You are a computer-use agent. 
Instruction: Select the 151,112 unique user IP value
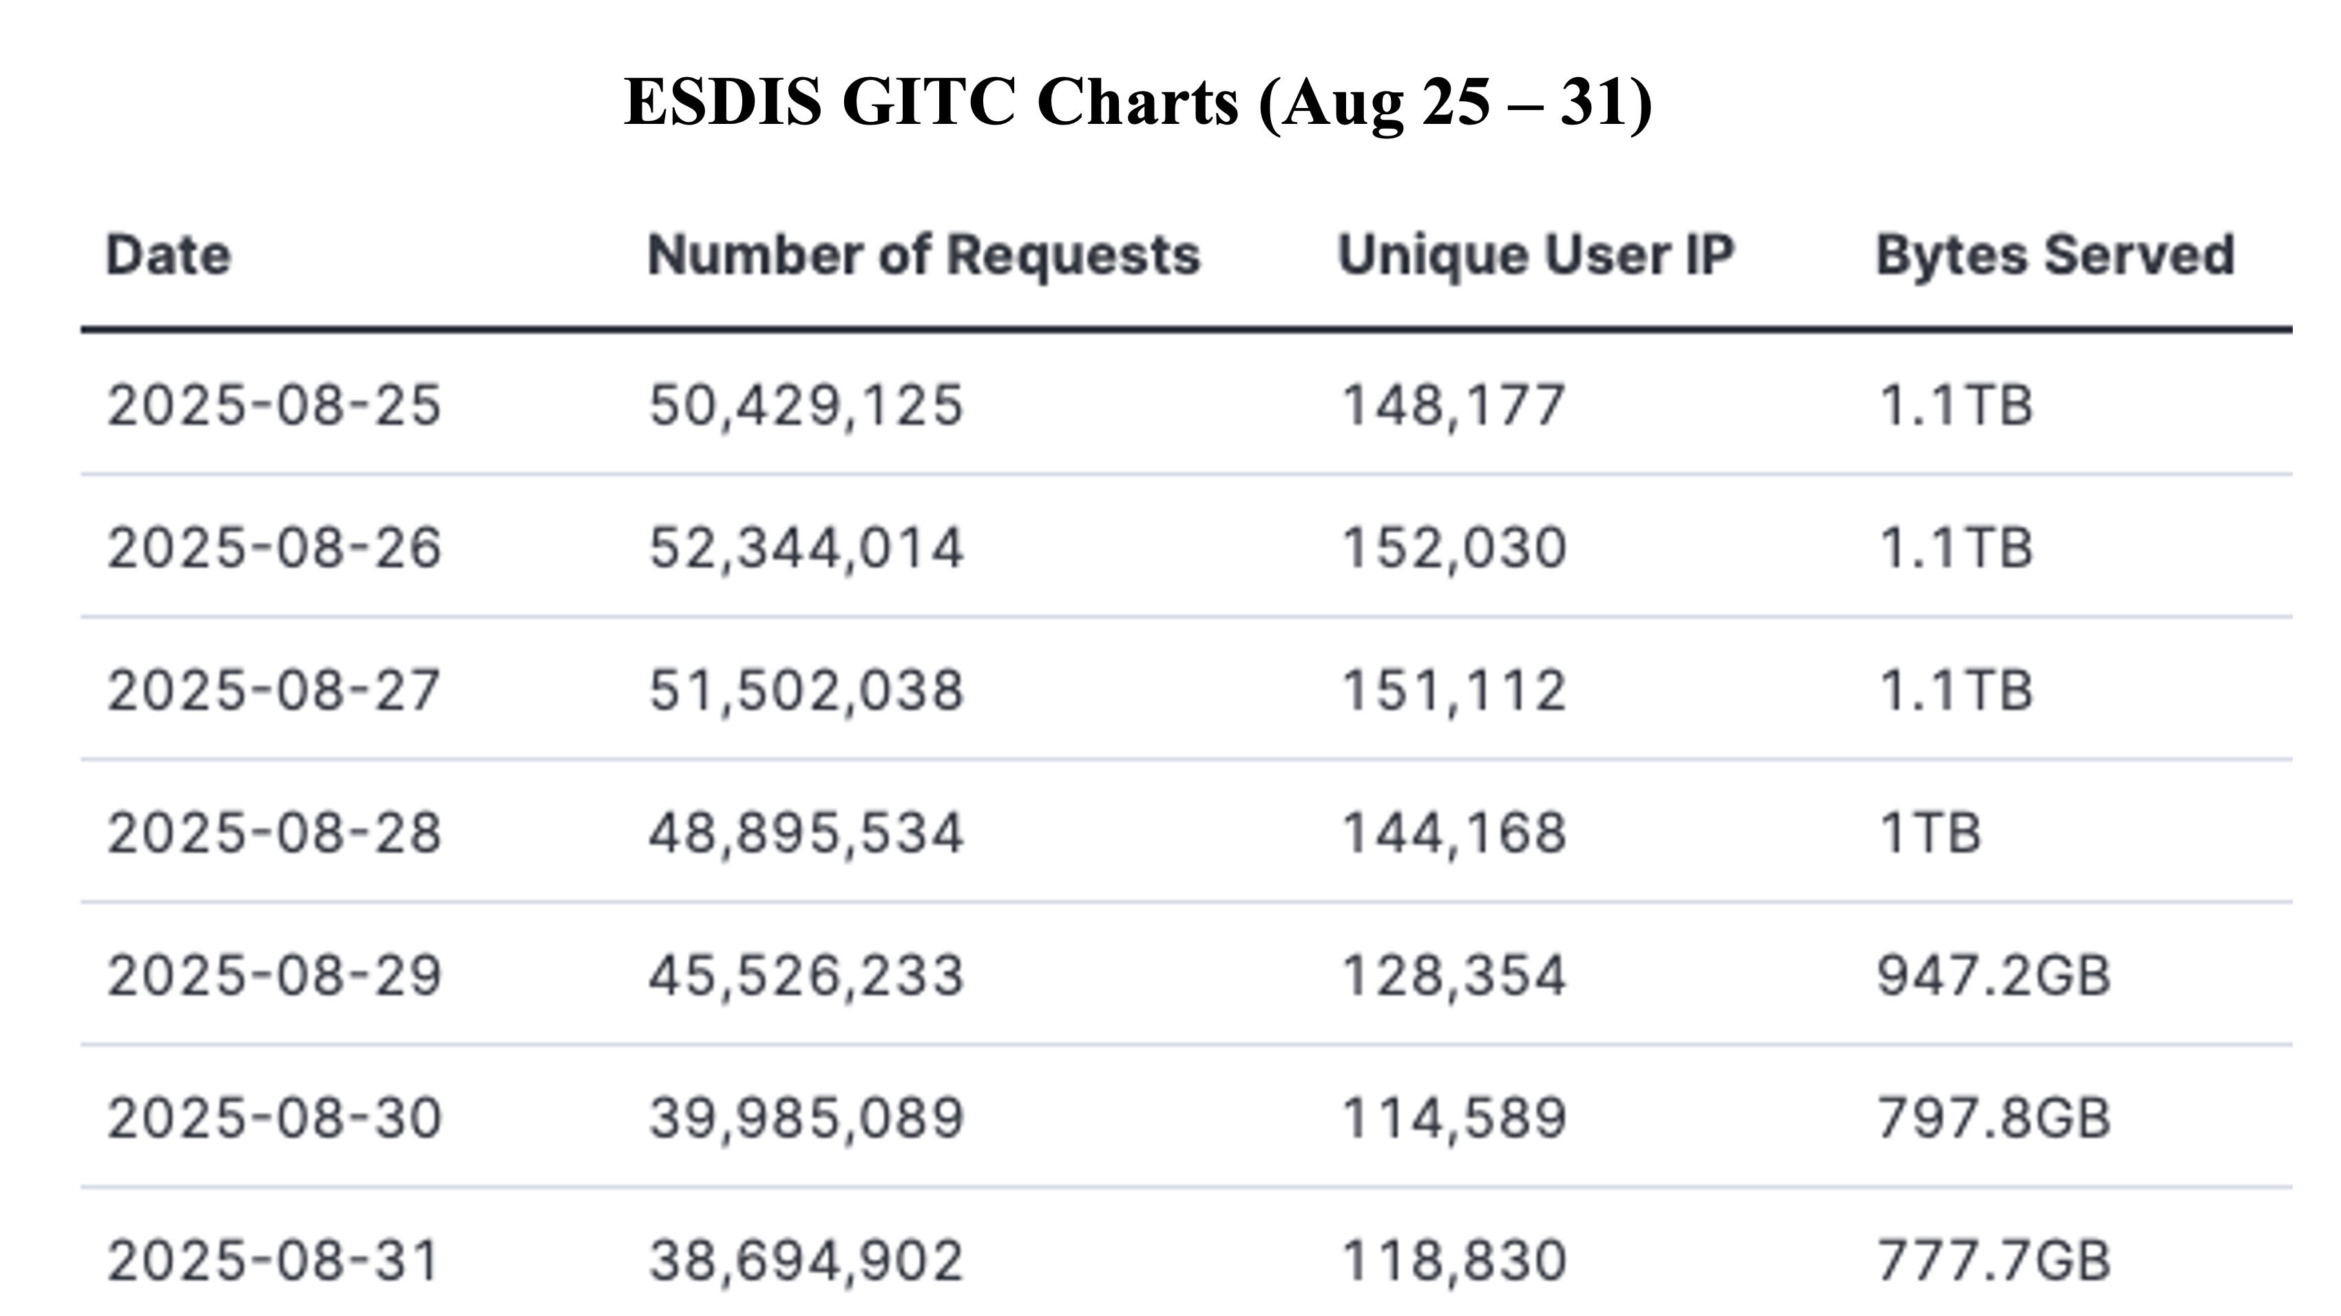click(1453, 691)
